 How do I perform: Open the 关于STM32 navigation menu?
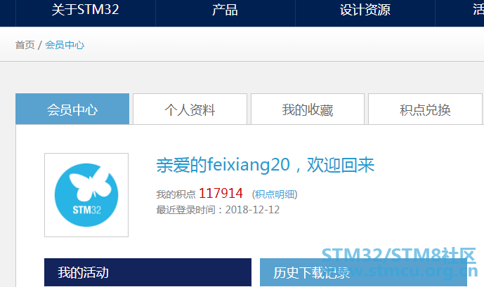click(86, 10)
